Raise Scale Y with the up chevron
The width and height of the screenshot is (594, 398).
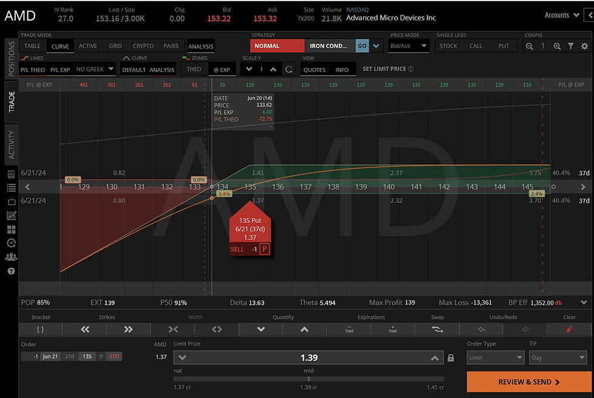[x=273, y=69]
